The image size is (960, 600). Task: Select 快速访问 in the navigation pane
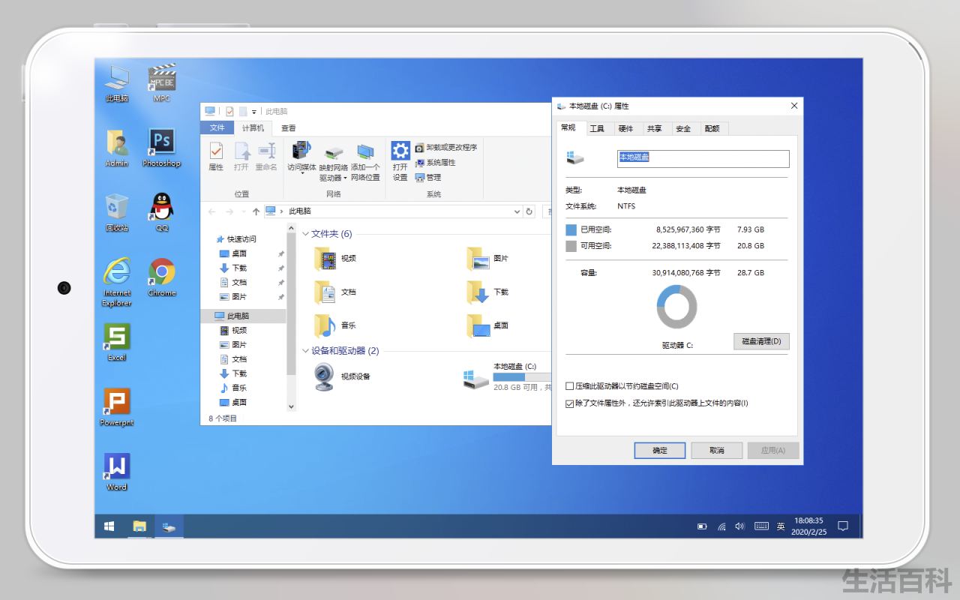point(241,239)
